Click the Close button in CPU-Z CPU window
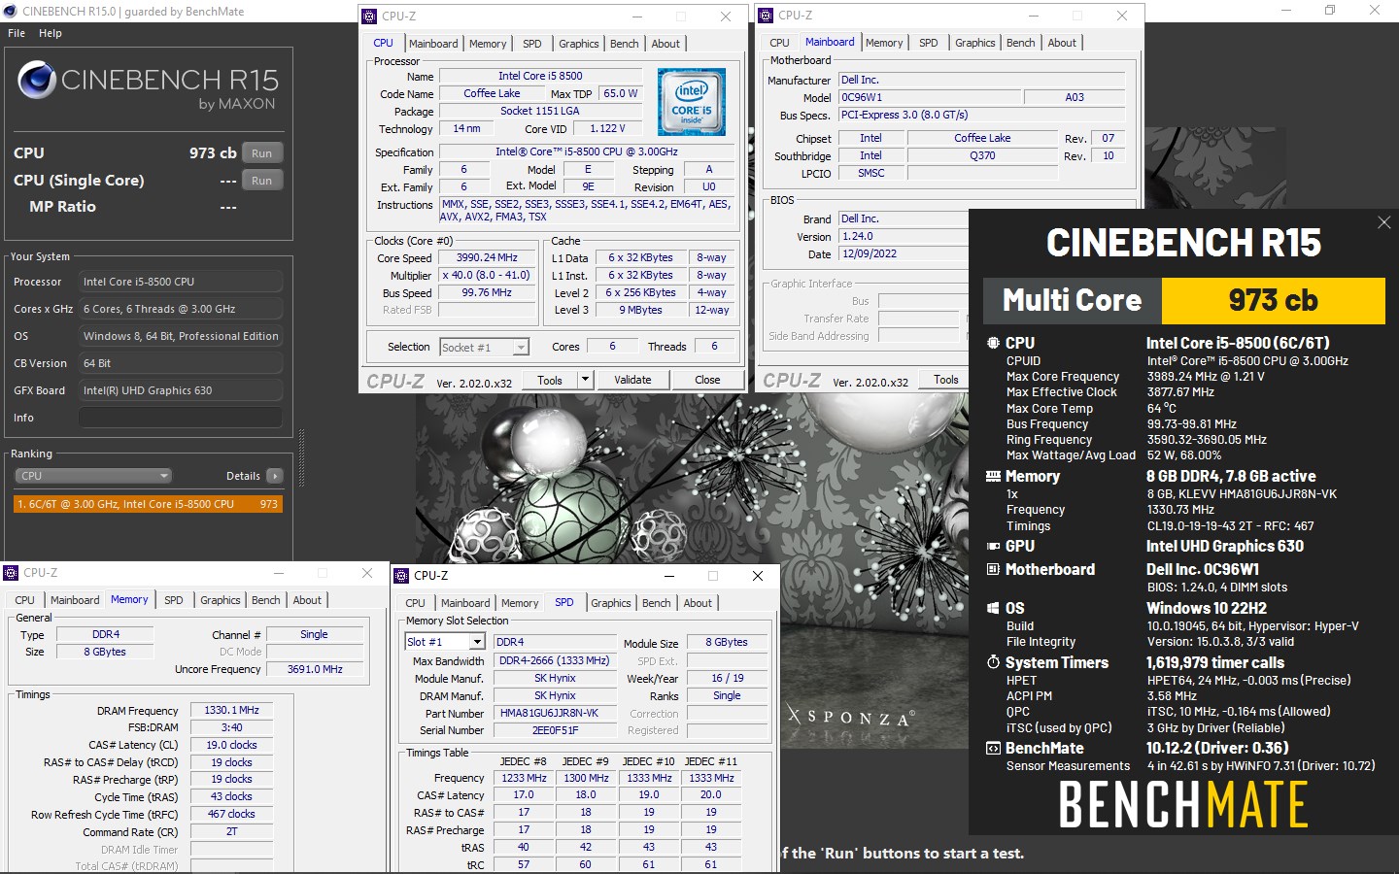This screenshot has height=874, width=1399. point(707,380)
